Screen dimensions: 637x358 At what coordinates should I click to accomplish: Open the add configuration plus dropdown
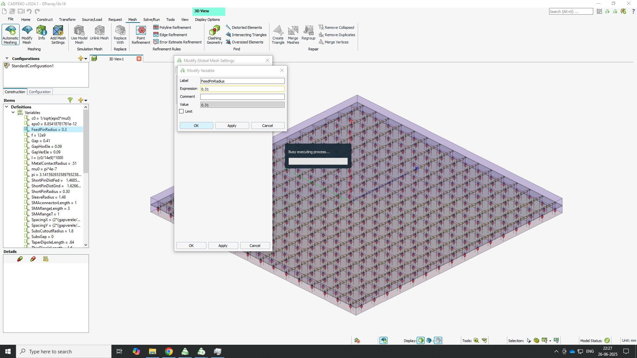pos(83,58)
